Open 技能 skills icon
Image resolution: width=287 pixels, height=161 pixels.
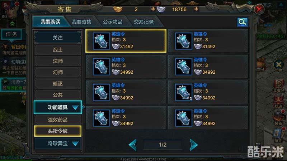[279, 135]
